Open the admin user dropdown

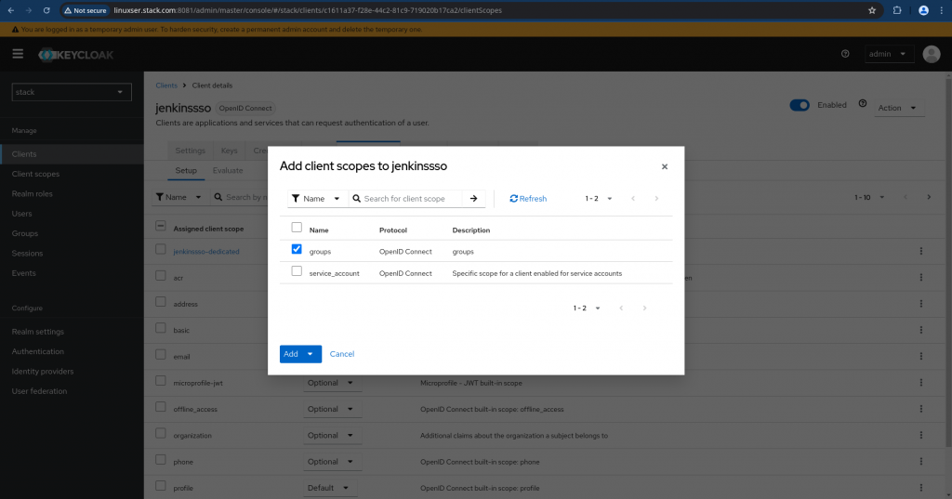tap(889, 54)
